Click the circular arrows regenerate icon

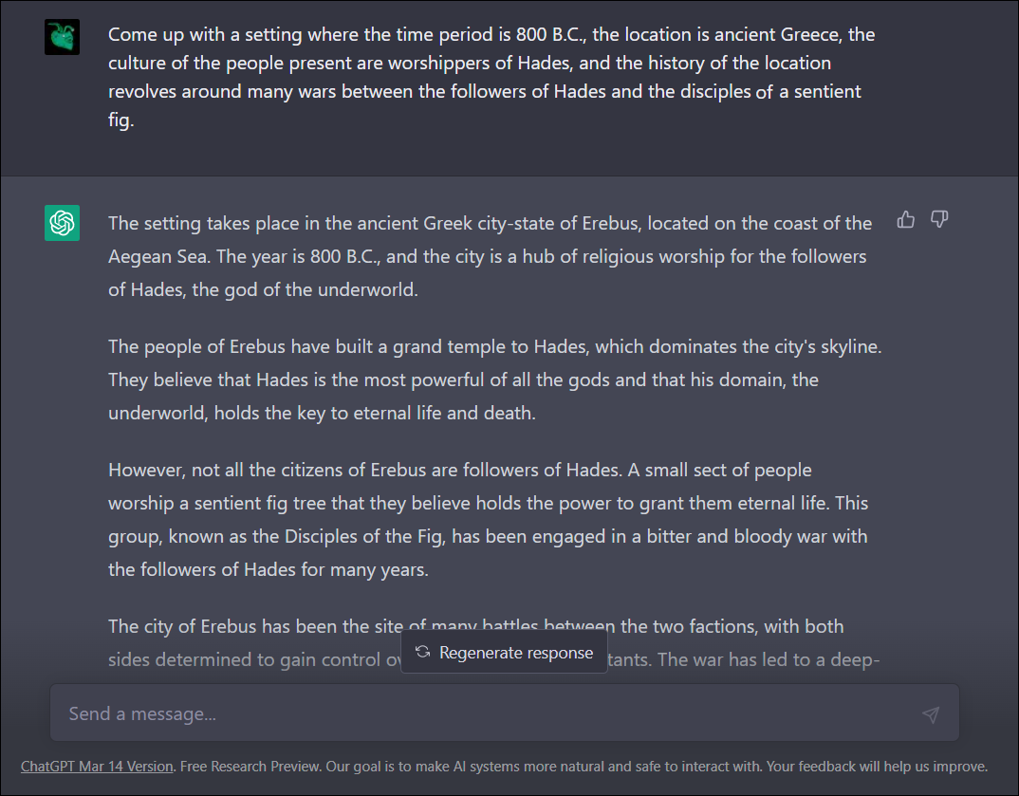click(x=422, y=652)
